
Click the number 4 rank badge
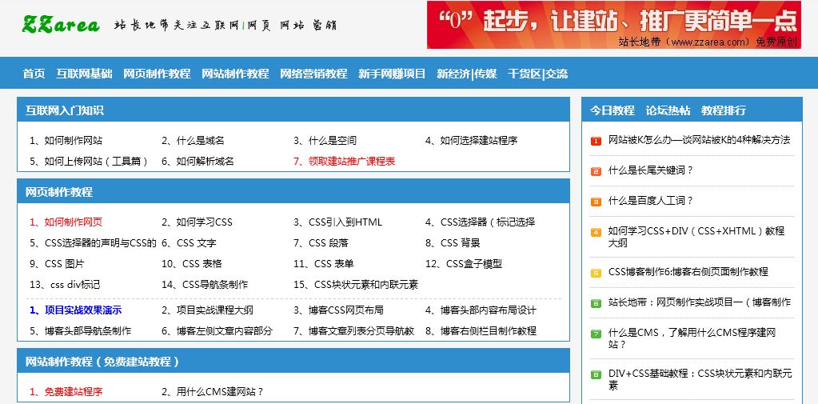596,233
